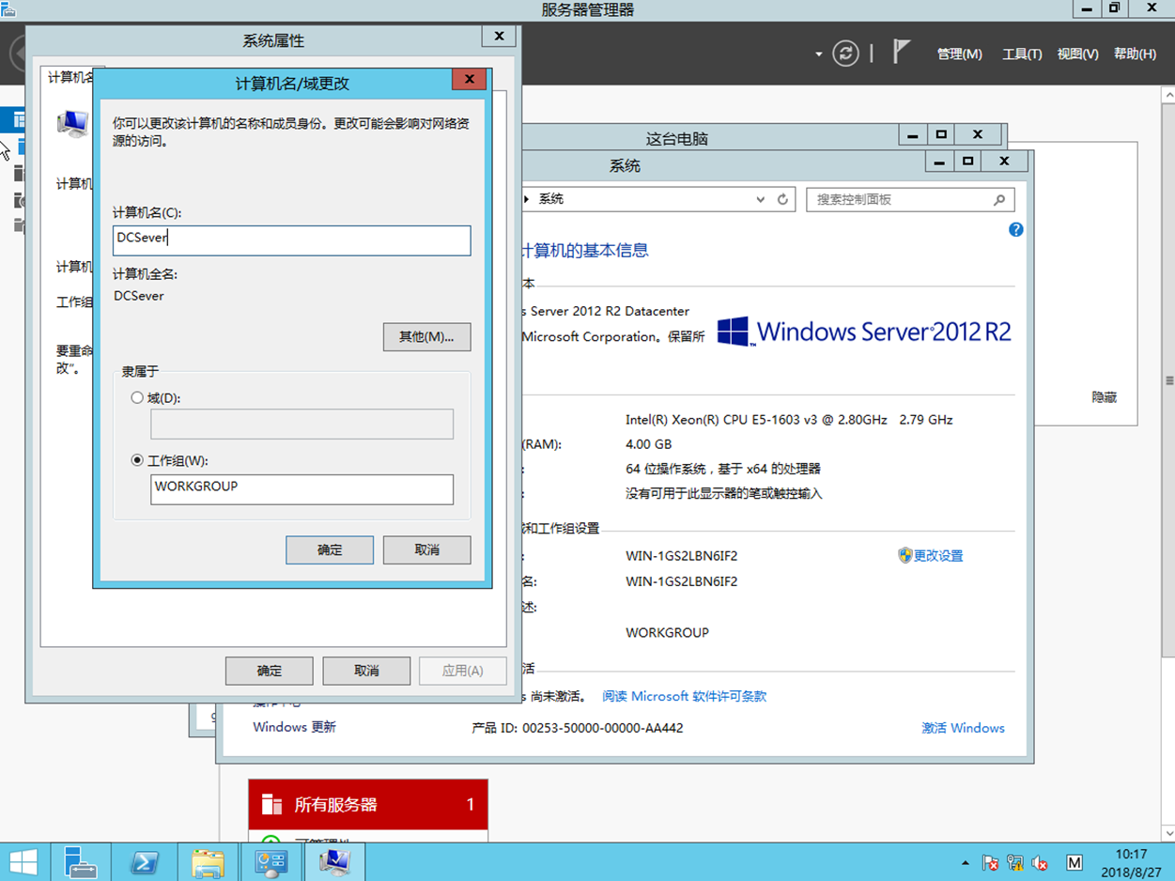Launch Server Manager from the taskbar
Screen dimensions: 1175x881
click(x=80, y=862)
